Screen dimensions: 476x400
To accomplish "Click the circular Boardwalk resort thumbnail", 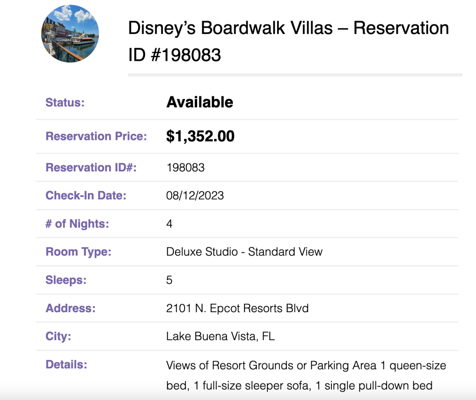I will click(70, 34).
